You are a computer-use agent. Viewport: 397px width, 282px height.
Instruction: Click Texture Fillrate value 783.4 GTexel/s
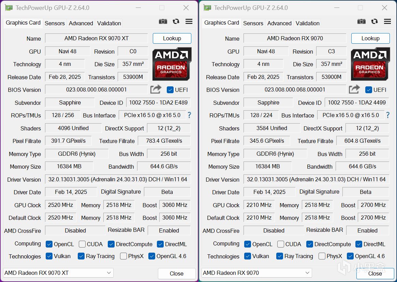(164, 141)
